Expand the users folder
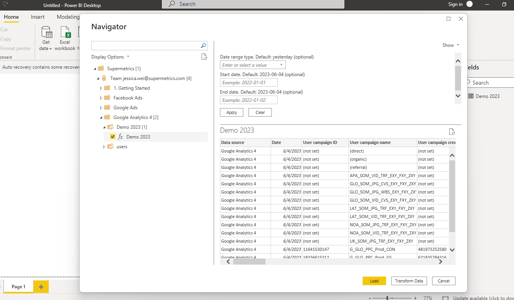 104,147
